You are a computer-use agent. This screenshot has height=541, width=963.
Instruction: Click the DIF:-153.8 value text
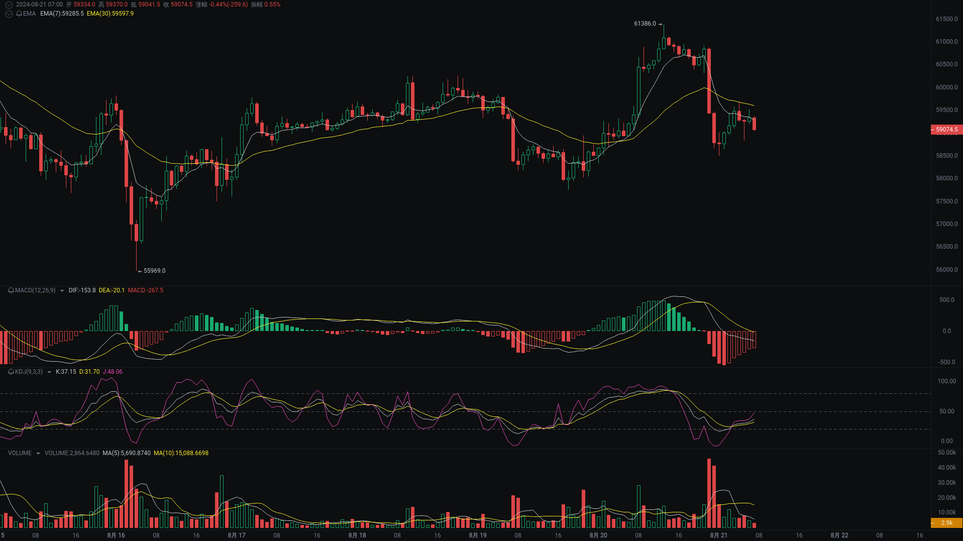click(x=82, y=290)
